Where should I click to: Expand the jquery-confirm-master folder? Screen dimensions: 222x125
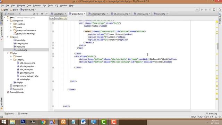[x=11, y=30]
